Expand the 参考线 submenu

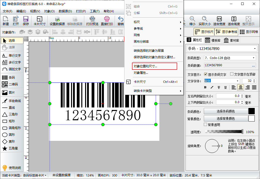158,29
